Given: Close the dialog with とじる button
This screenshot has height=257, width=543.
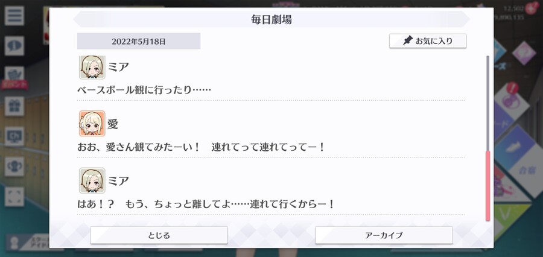Looking at the screenshot, I should [x=159, y=235].
